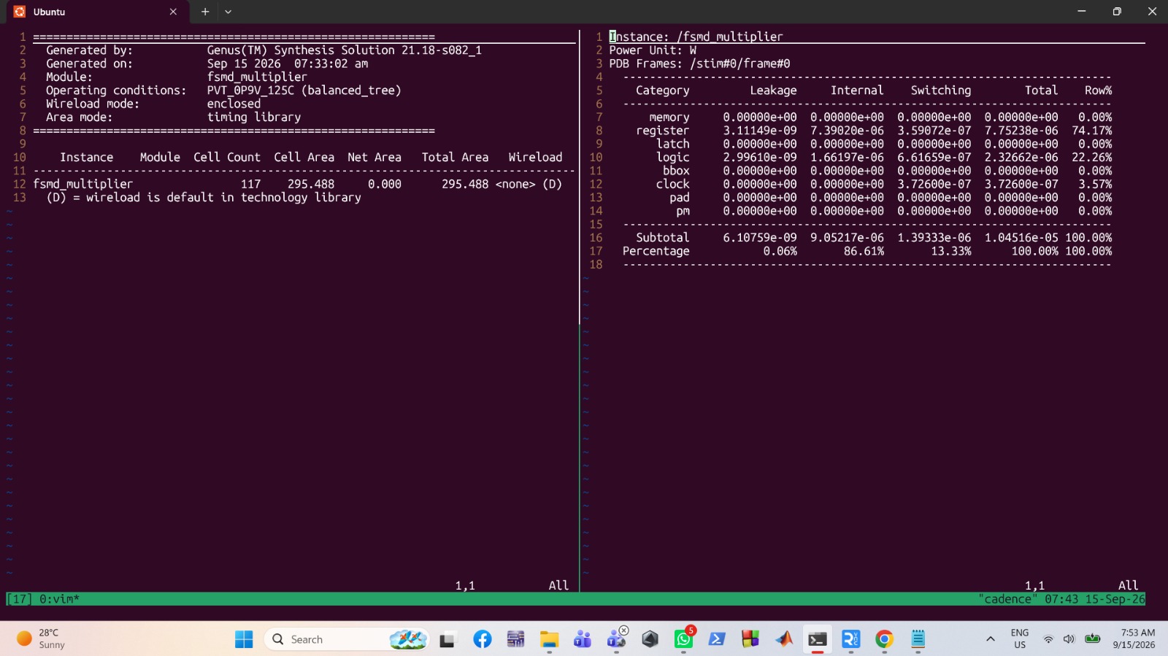This screenshot has width=1168, height=656.
Task: Open Task View from the taskbar
Action: point(447,640)
